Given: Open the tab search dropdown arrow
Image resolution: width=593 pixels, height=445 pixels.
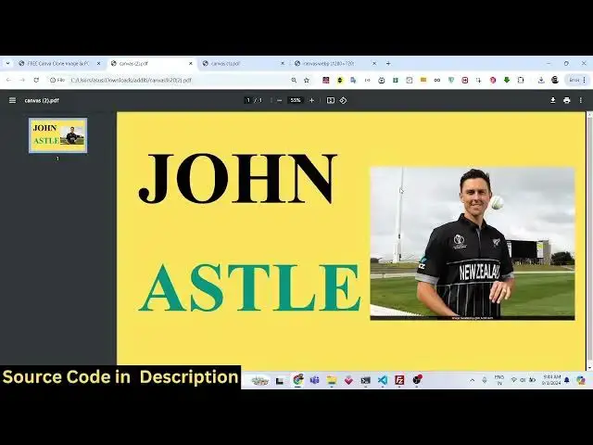Looking at the screenshot, I should tap(7, 64).
